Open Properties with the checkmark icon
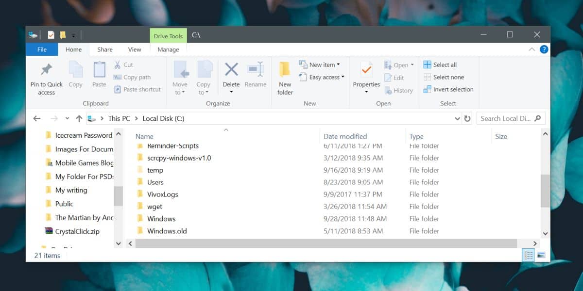 point(366,71)
